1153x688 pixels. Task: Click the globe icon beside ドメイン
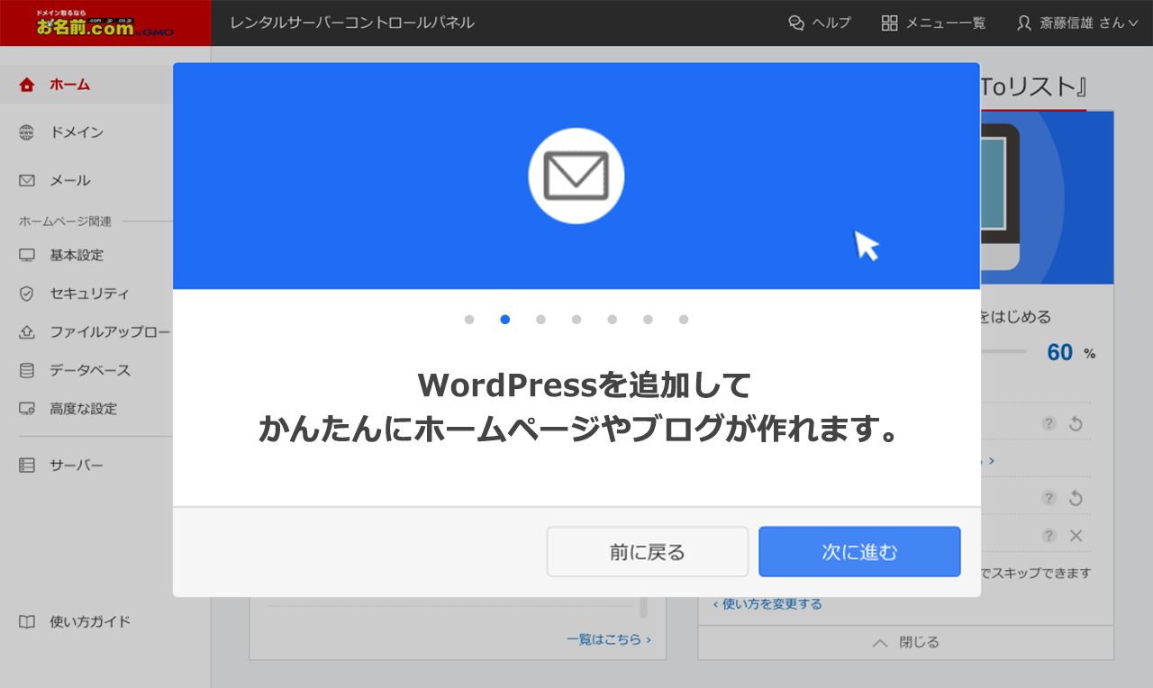(27, 132)
